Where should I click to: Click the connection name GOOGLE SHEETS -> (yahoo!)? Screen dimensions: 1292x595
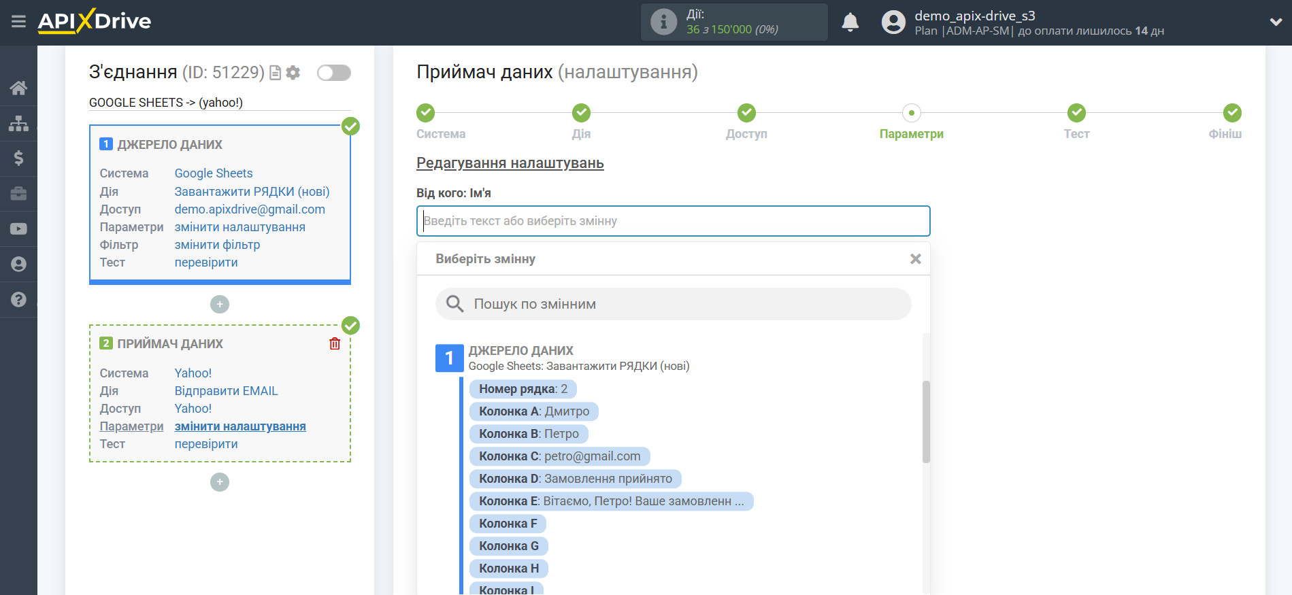click(x=166, y=103)
